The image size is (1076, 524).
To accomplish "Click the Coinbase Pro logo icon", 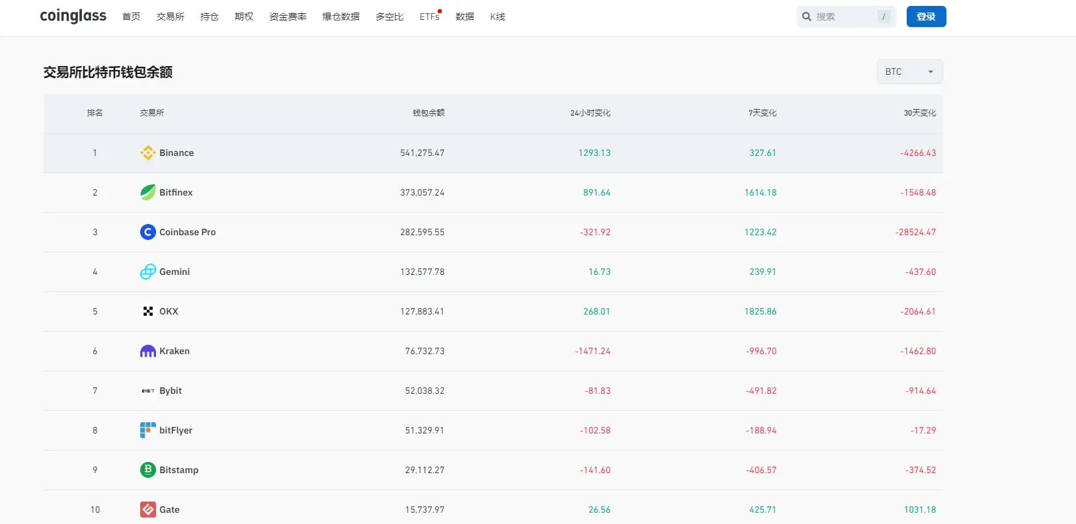I will coord(148,232).
